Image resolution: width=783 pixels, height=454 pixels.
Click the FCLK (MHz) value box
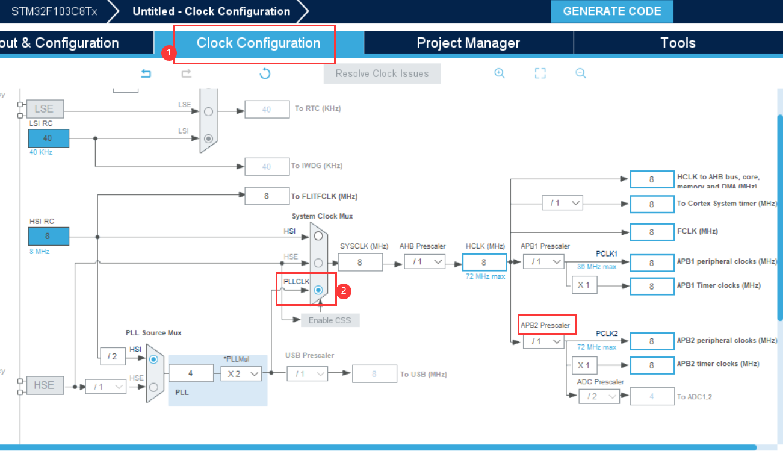point(652,231)
